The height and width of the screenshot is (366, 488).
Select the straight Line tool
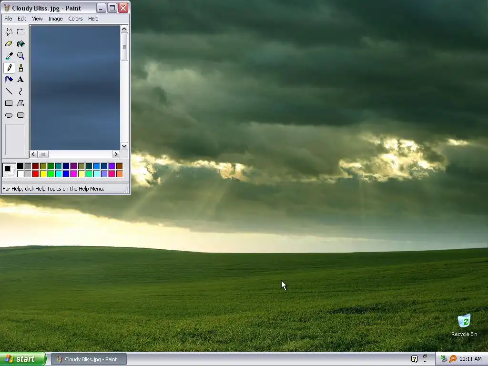(x=9, y=91)
